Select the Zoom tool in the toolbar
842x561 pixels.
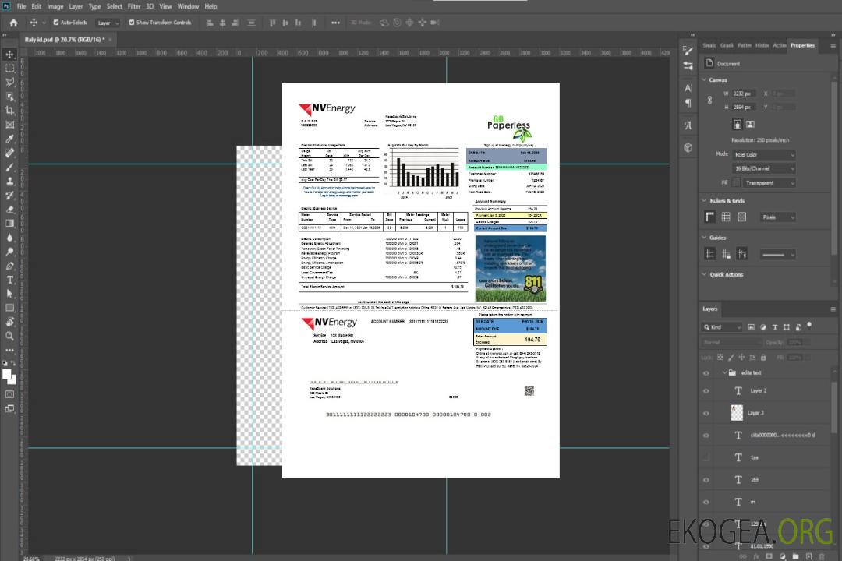9,336
